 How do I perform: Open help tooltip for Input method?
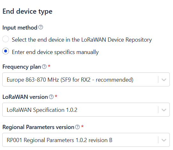tap(41, 27)
